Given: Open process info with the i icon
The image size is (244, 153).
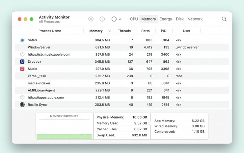Looking at the screenshot, I should click(x=102, y=19).
